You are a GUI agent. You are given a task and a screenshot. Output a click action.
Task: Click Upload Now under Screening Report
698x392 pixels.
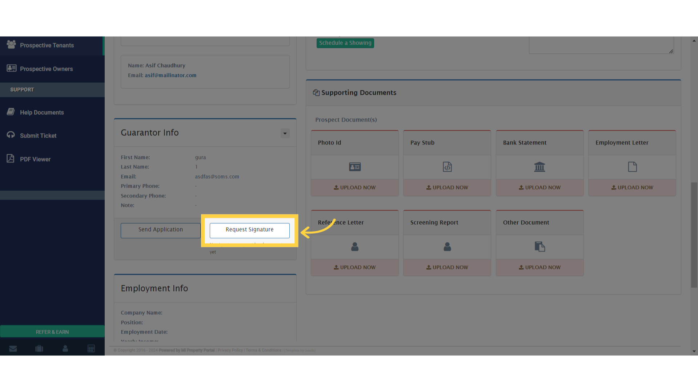coord(447,267)
